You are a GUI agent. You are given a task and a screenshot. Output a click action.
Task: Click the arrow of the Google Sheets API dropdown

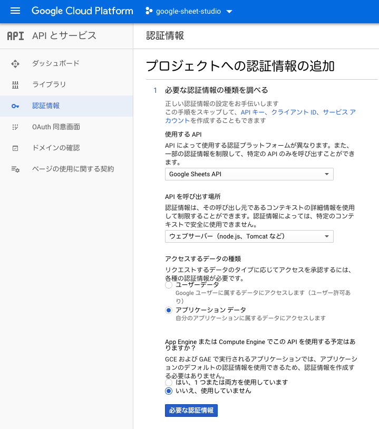point(326,174)
